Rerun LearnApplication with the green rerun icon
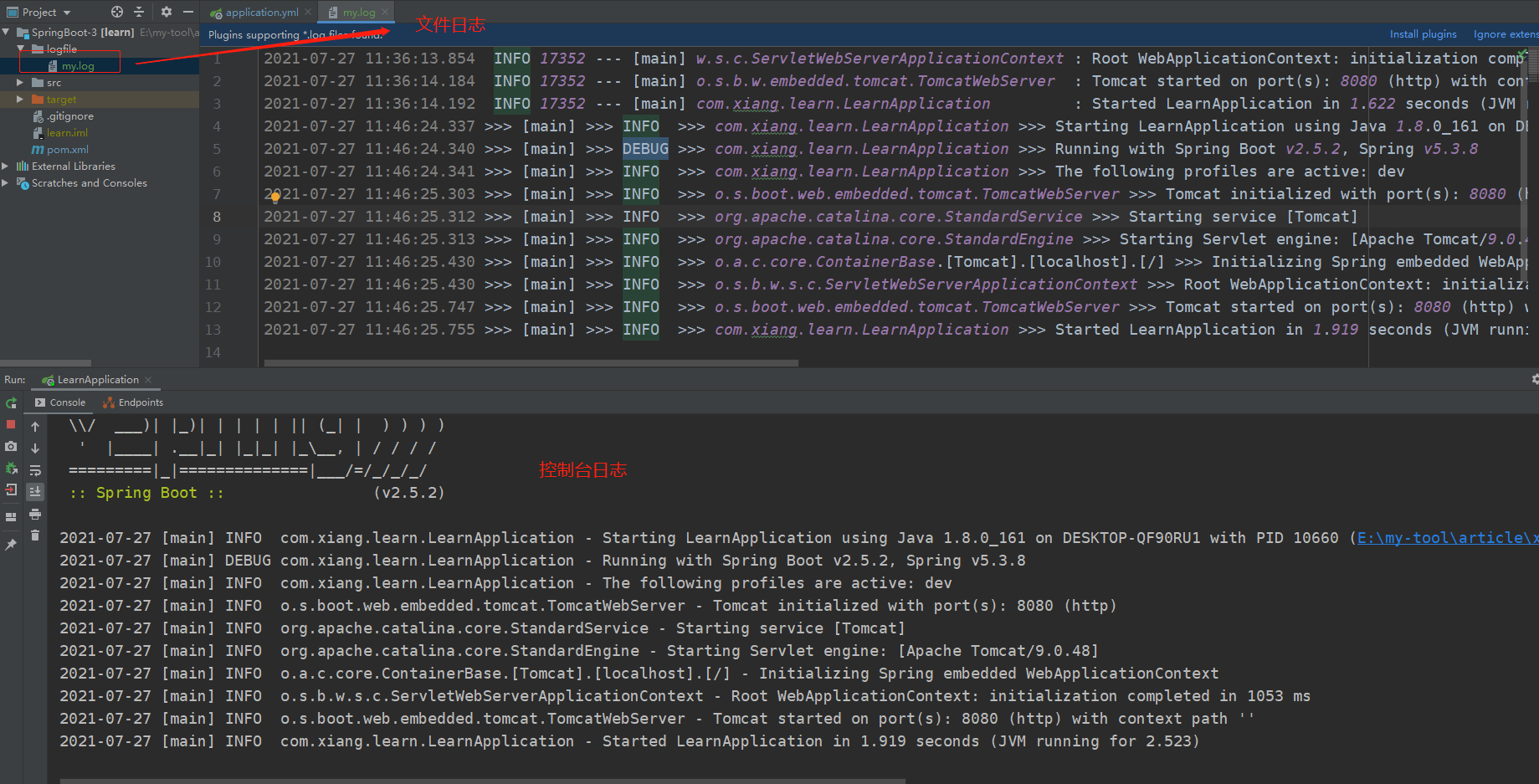The height and width of the screenshot is (784, 1539). point(11,403)
